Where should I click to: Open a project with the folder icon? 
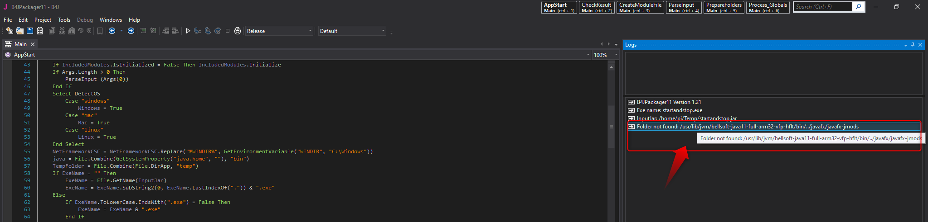pos(20,31)
